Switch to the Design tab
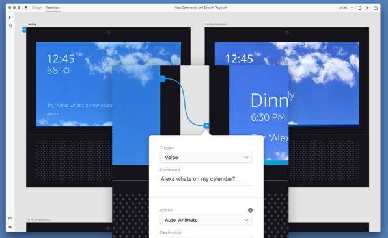The height and width of the screenshot is (238, 388). point(37,8)
